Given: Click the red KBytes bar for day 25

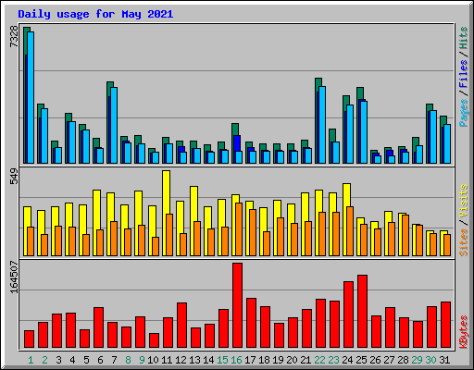Looking at the screenshot, I should pyautogui.click(x=362, y=312).
